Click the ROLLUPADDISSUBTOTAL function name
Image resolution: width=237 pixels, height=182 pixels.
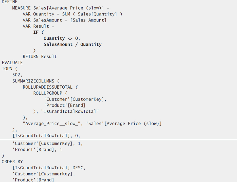click(48, 87)
